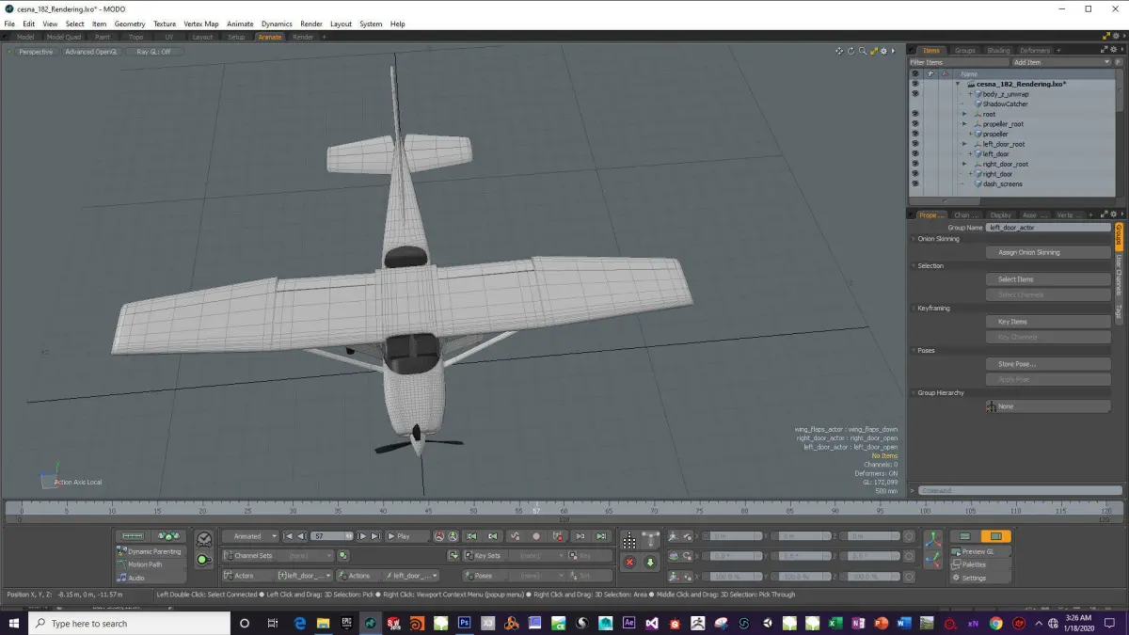Screen dimensions: 1129x635
Task: Click the red X delete icon
Action: (x=629, y=562)
